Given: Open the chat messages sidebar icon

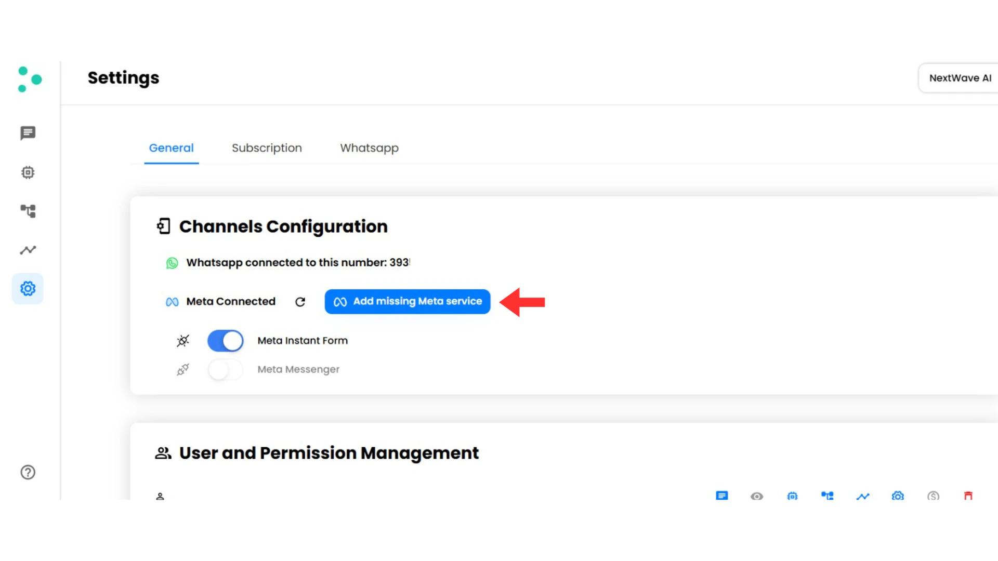Looking at the screenshot, I should coord(28,133).
